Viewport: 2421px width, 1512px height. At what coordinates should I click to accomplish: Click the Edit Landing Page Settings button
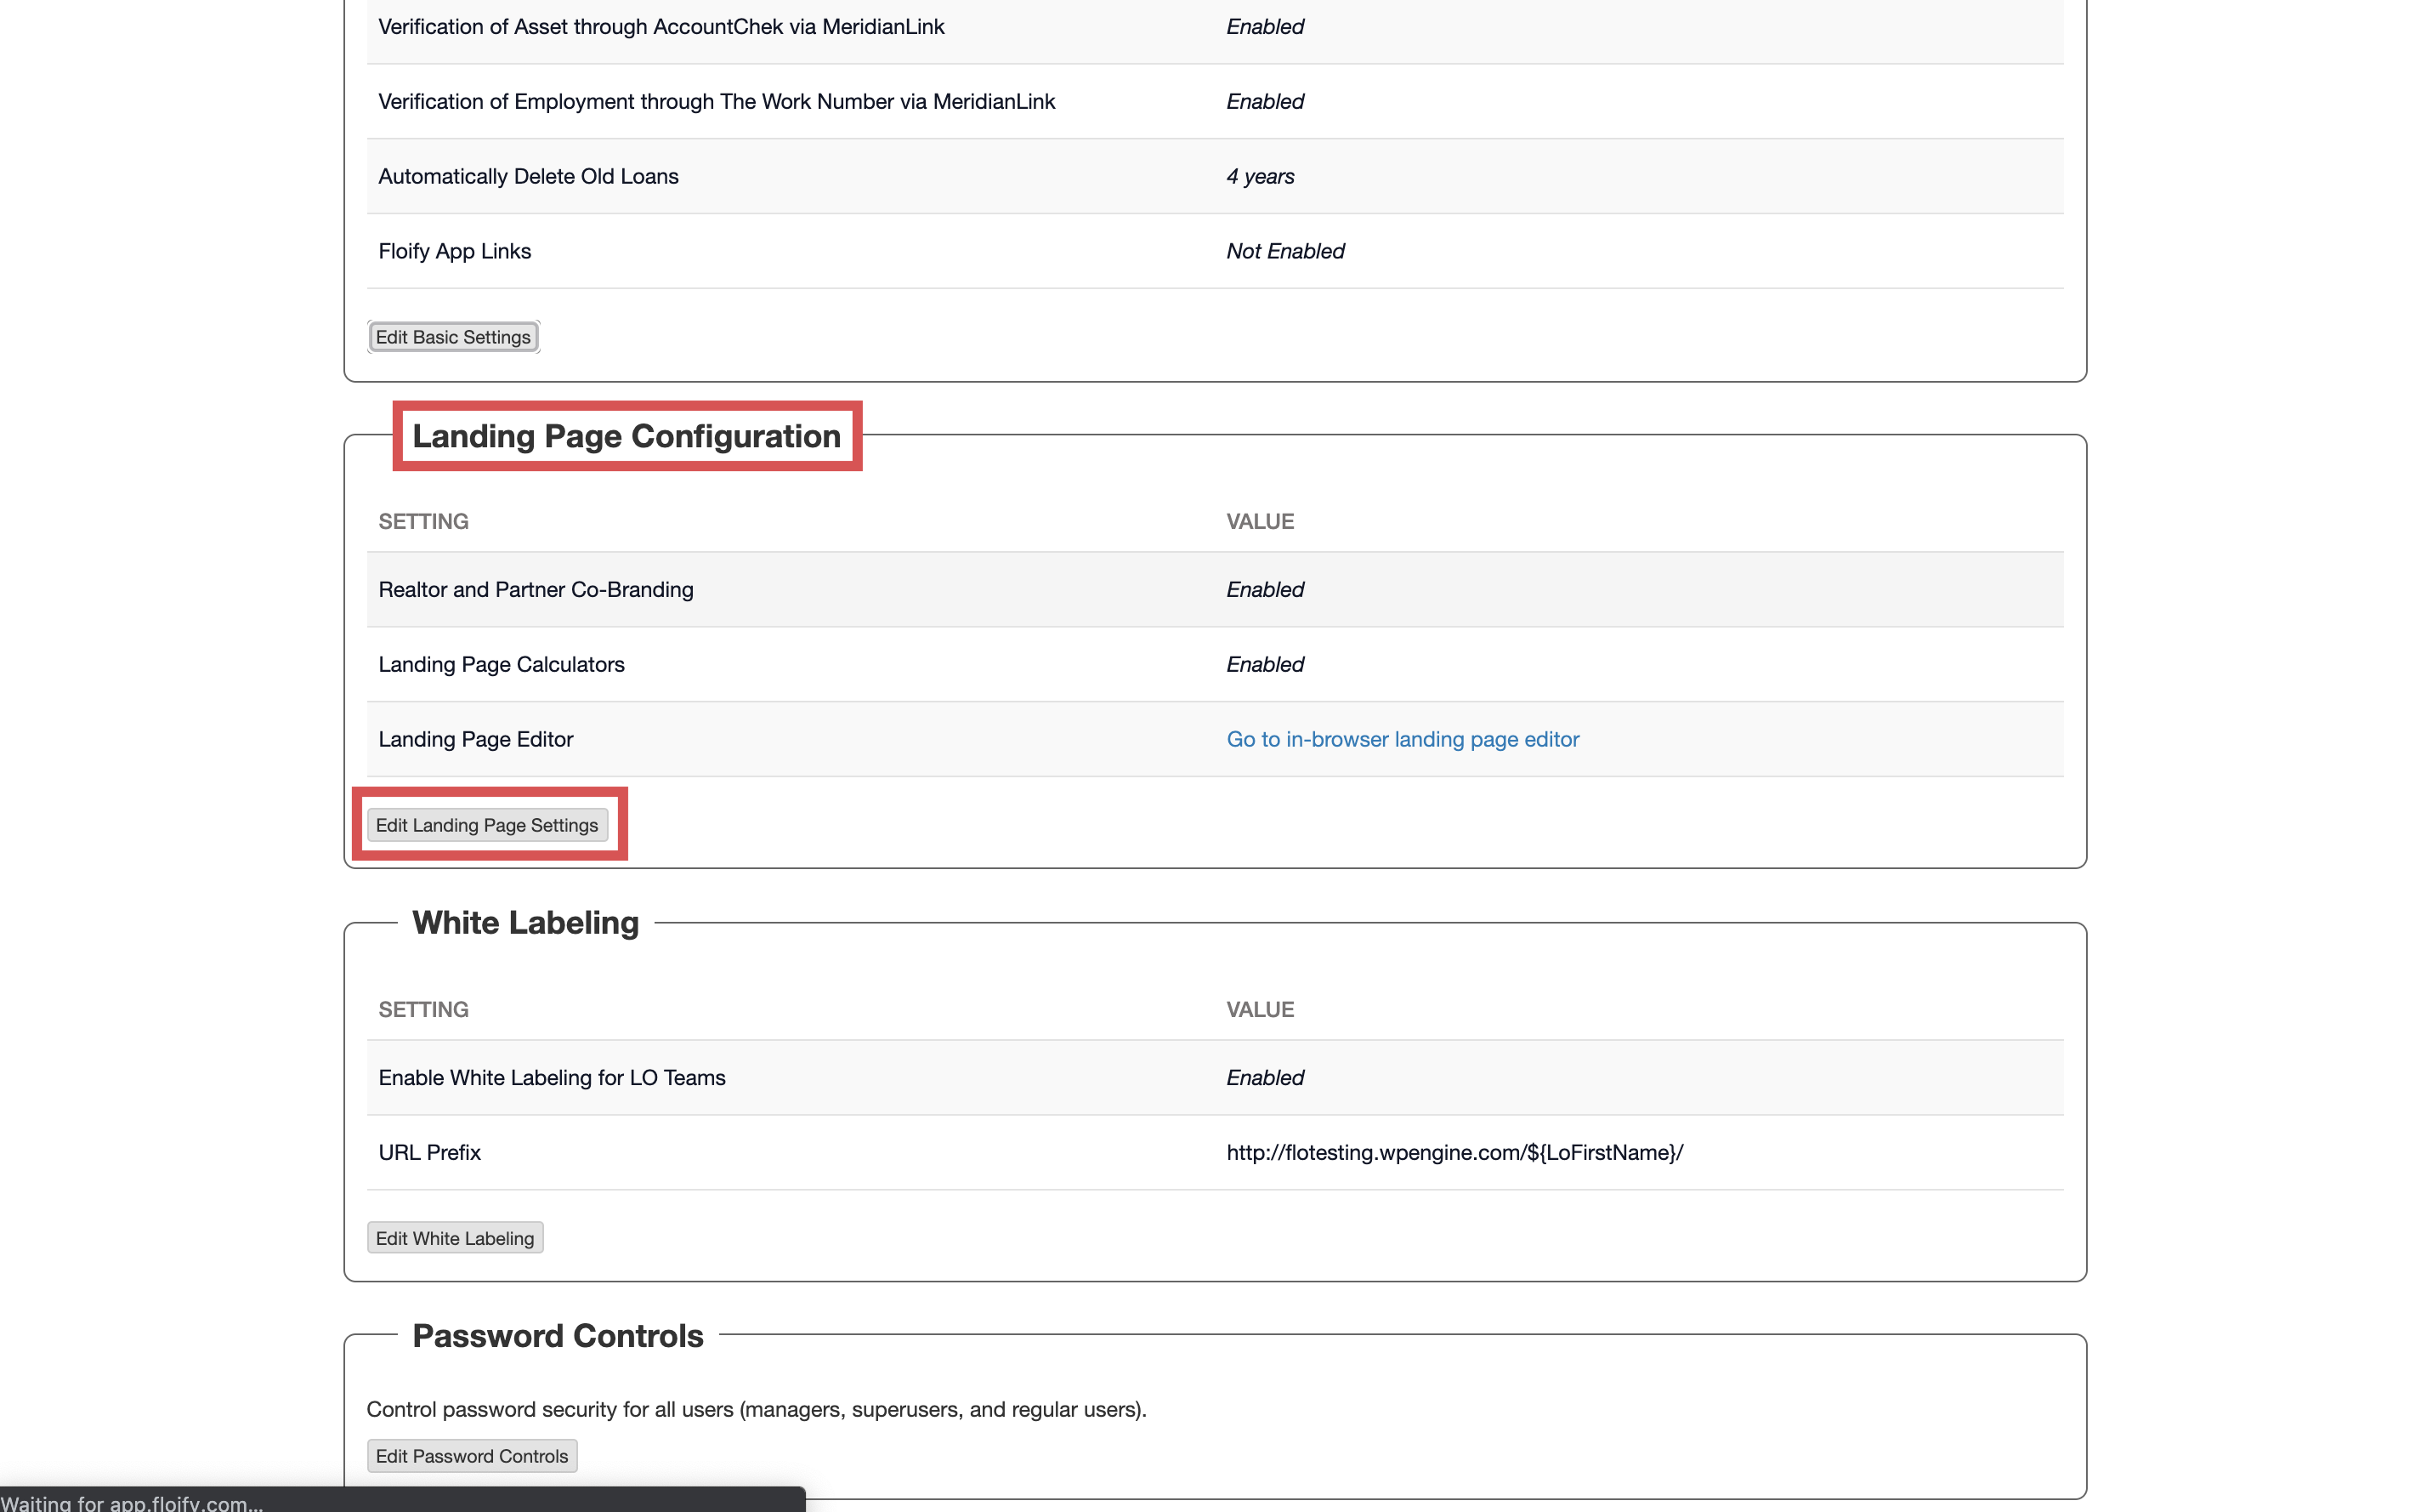(487, 825)
